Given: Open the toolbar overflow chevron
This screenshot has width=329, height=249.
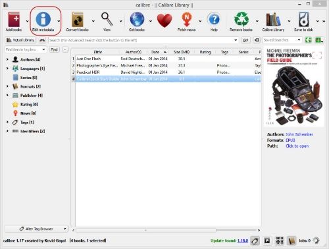Looking at the screenshot, I should coord(324,21).
